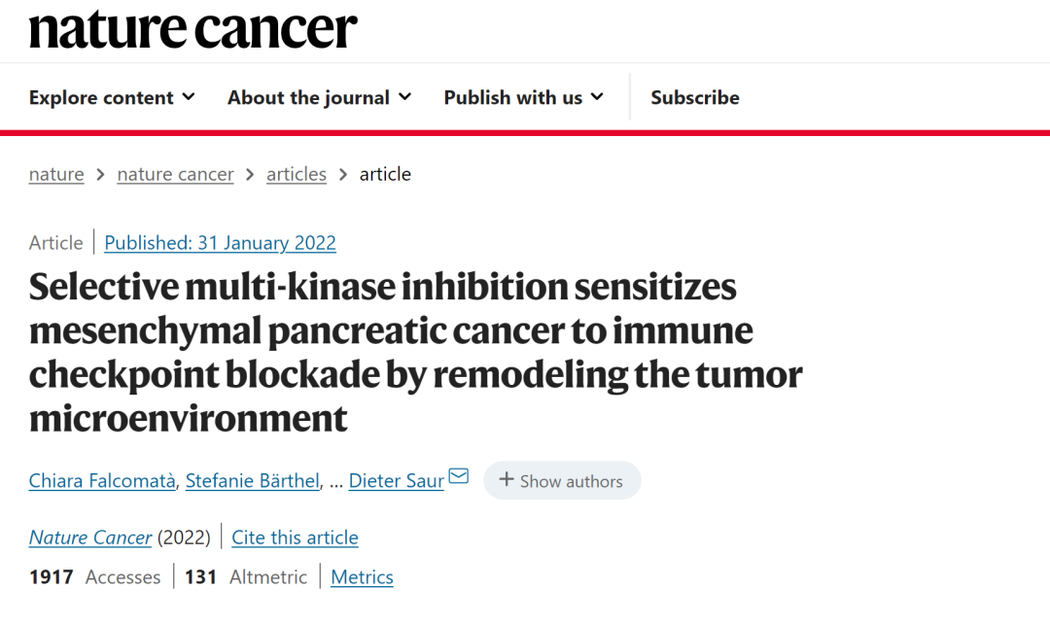
Task: Open Dieter Saur author link
Action: click(x=397, y=481)
